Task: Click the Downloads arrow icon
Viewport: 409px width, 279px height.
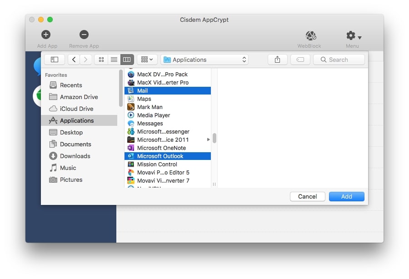Action: (x=53, y=156)
